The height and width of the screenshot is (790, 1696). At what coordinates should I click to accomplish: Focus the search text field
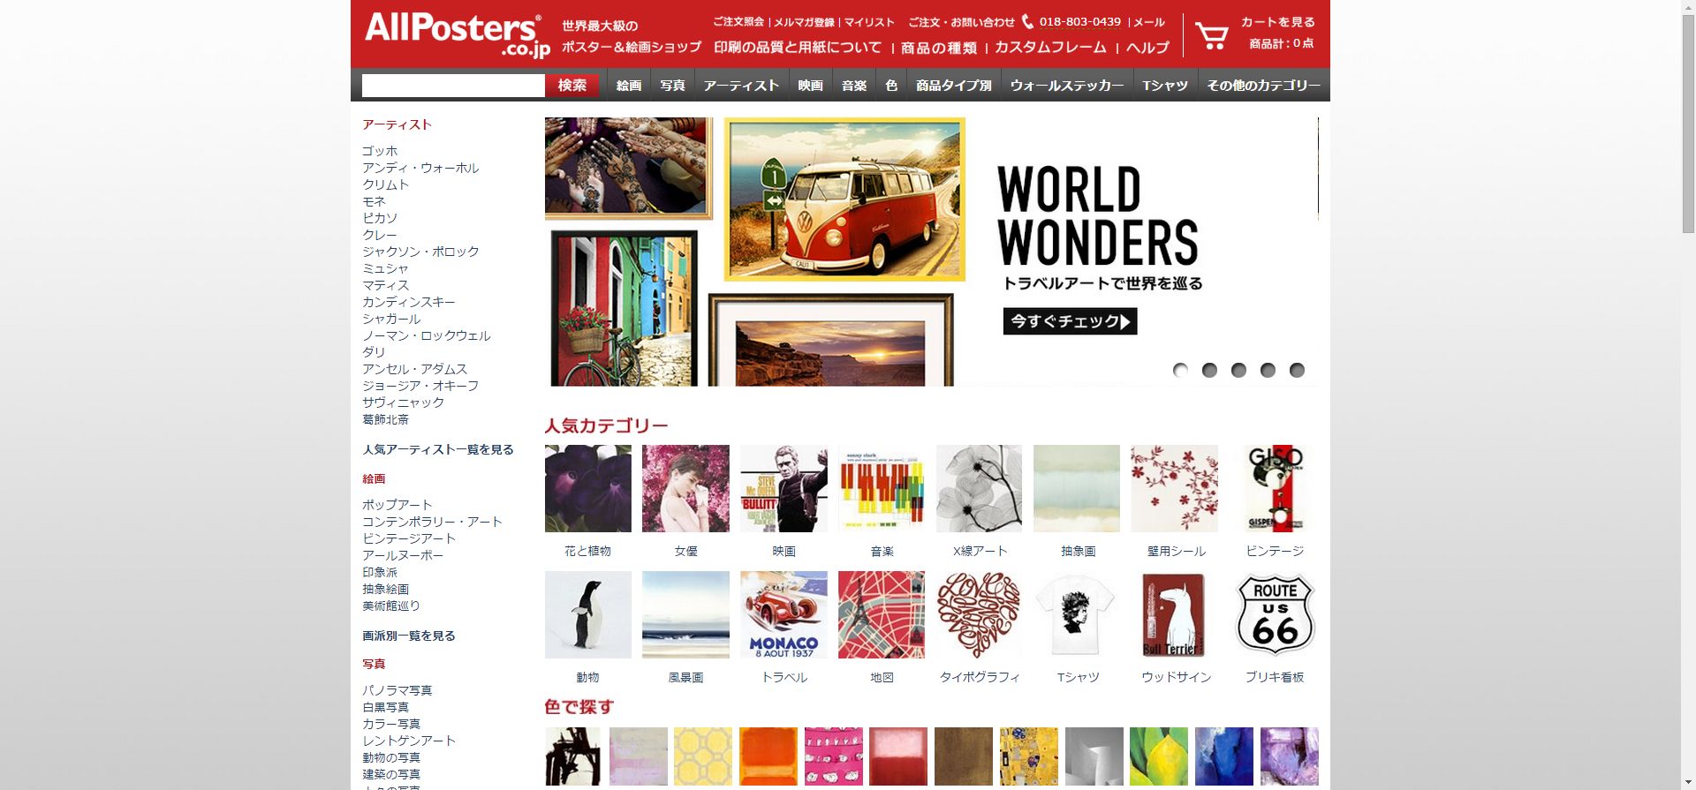pyautogui.click(x=453, y=86)
